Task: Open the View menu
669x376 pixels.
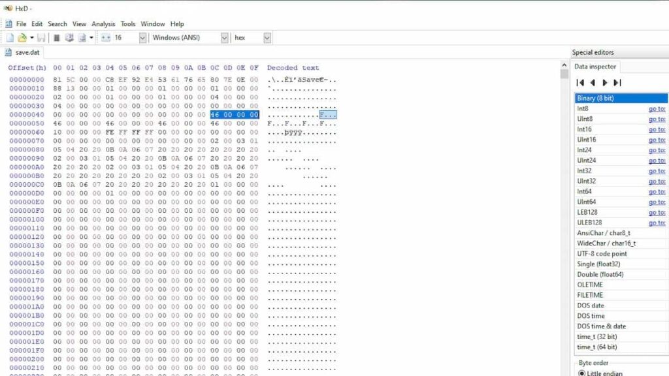Action: point(79,24)
